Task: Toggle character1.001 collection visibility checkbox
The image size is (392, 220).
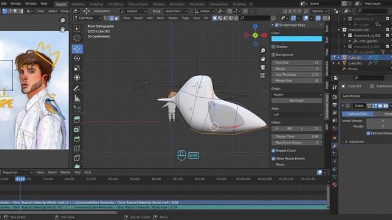Action: click(388, 30)
